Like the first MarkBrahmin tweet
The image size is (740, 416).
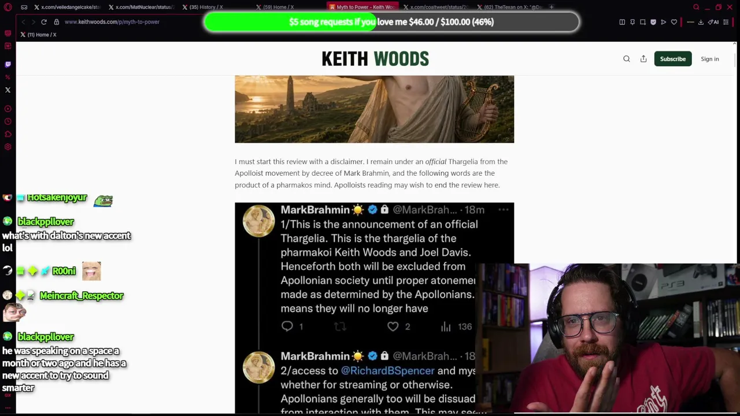[x=393, y=326]
